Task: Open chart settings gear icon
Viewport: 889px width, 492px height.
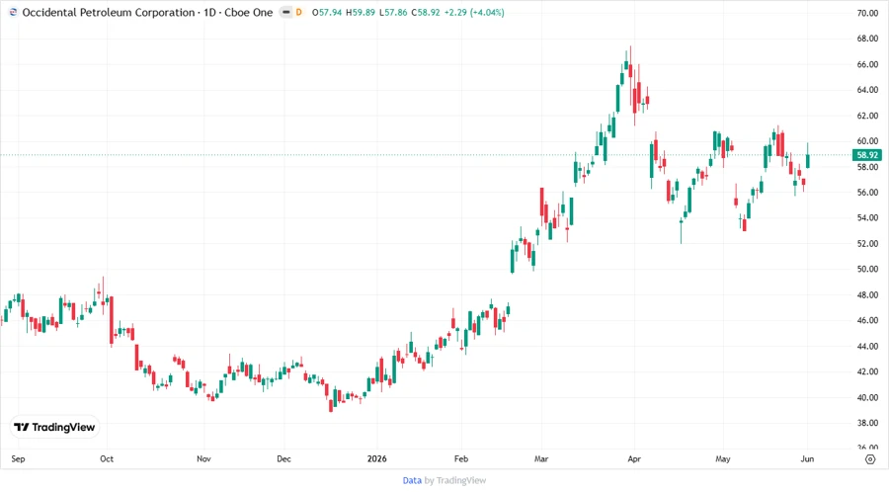Action: click(870, 459)
